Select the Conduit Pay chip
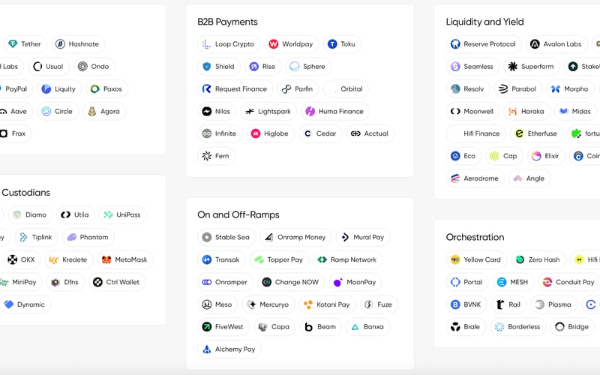 pyautogui.click(x=569, y=283)
